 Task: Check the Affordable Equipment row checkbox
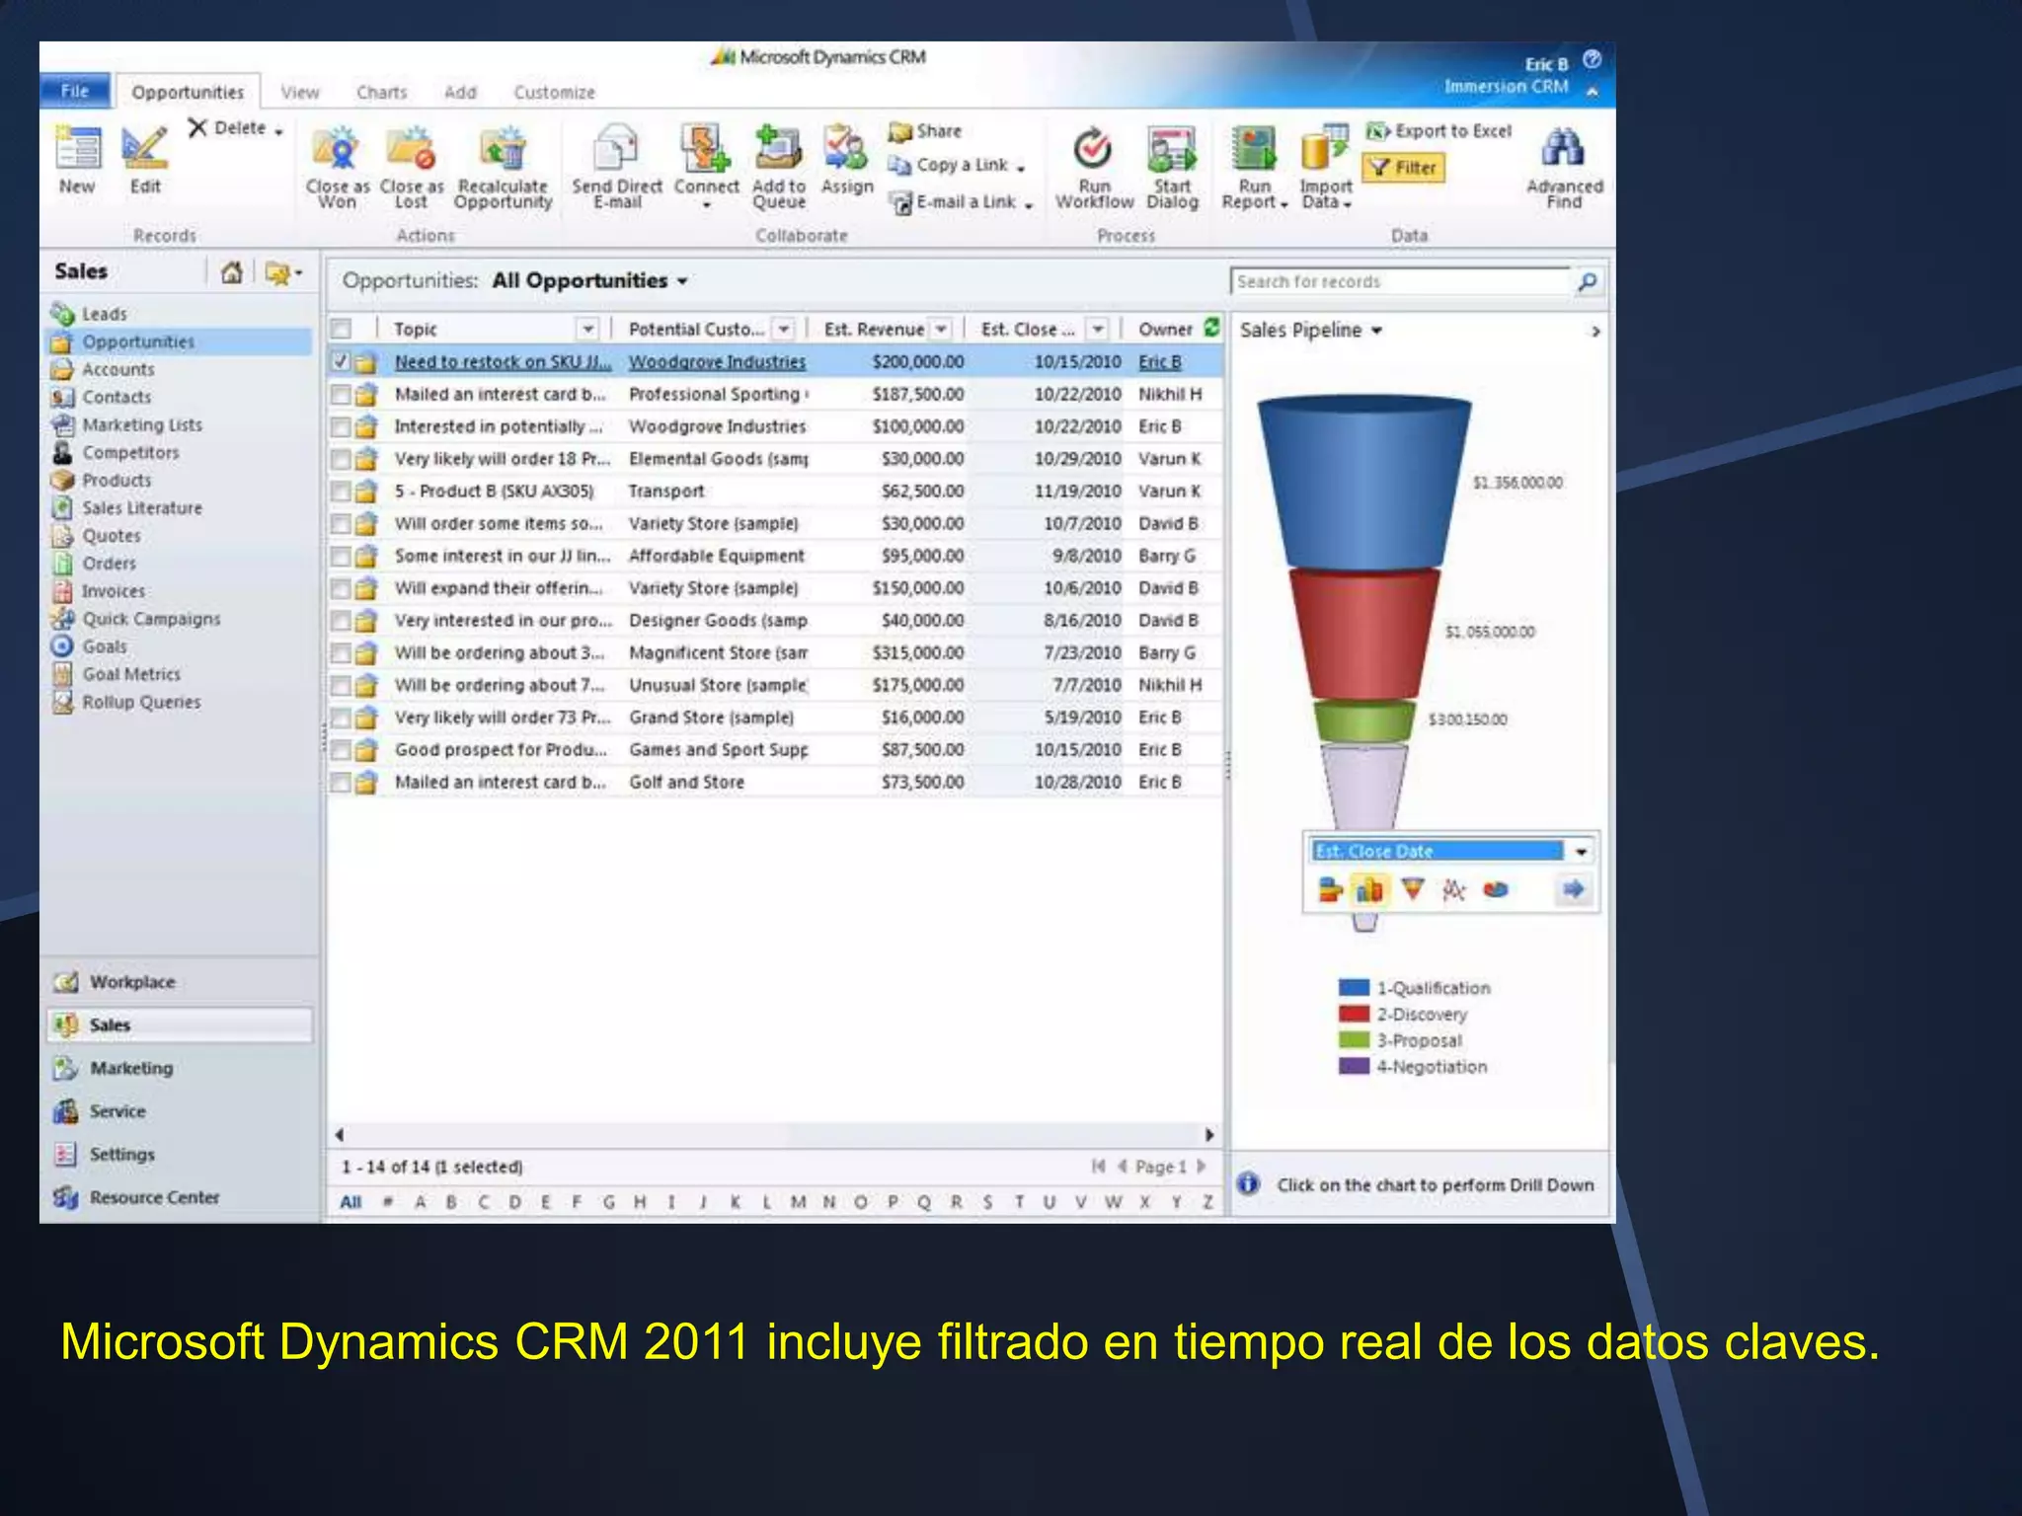point(341,557)
